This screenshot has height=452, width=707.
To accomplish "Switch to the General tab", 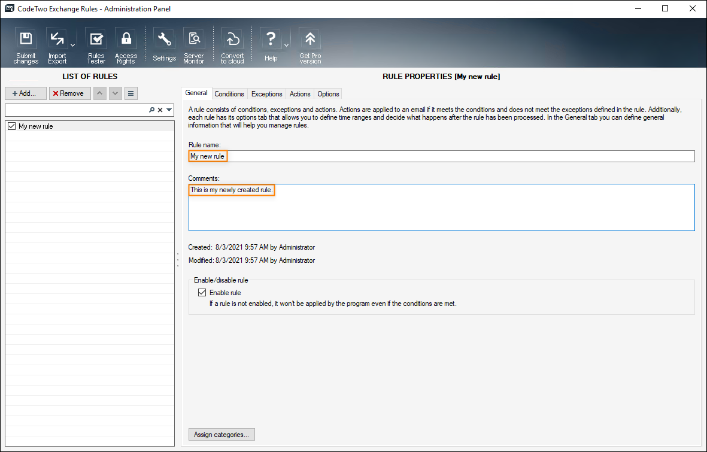I will pos(196,93).
